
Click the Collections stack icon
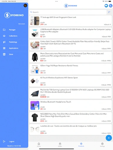point(4,36)
